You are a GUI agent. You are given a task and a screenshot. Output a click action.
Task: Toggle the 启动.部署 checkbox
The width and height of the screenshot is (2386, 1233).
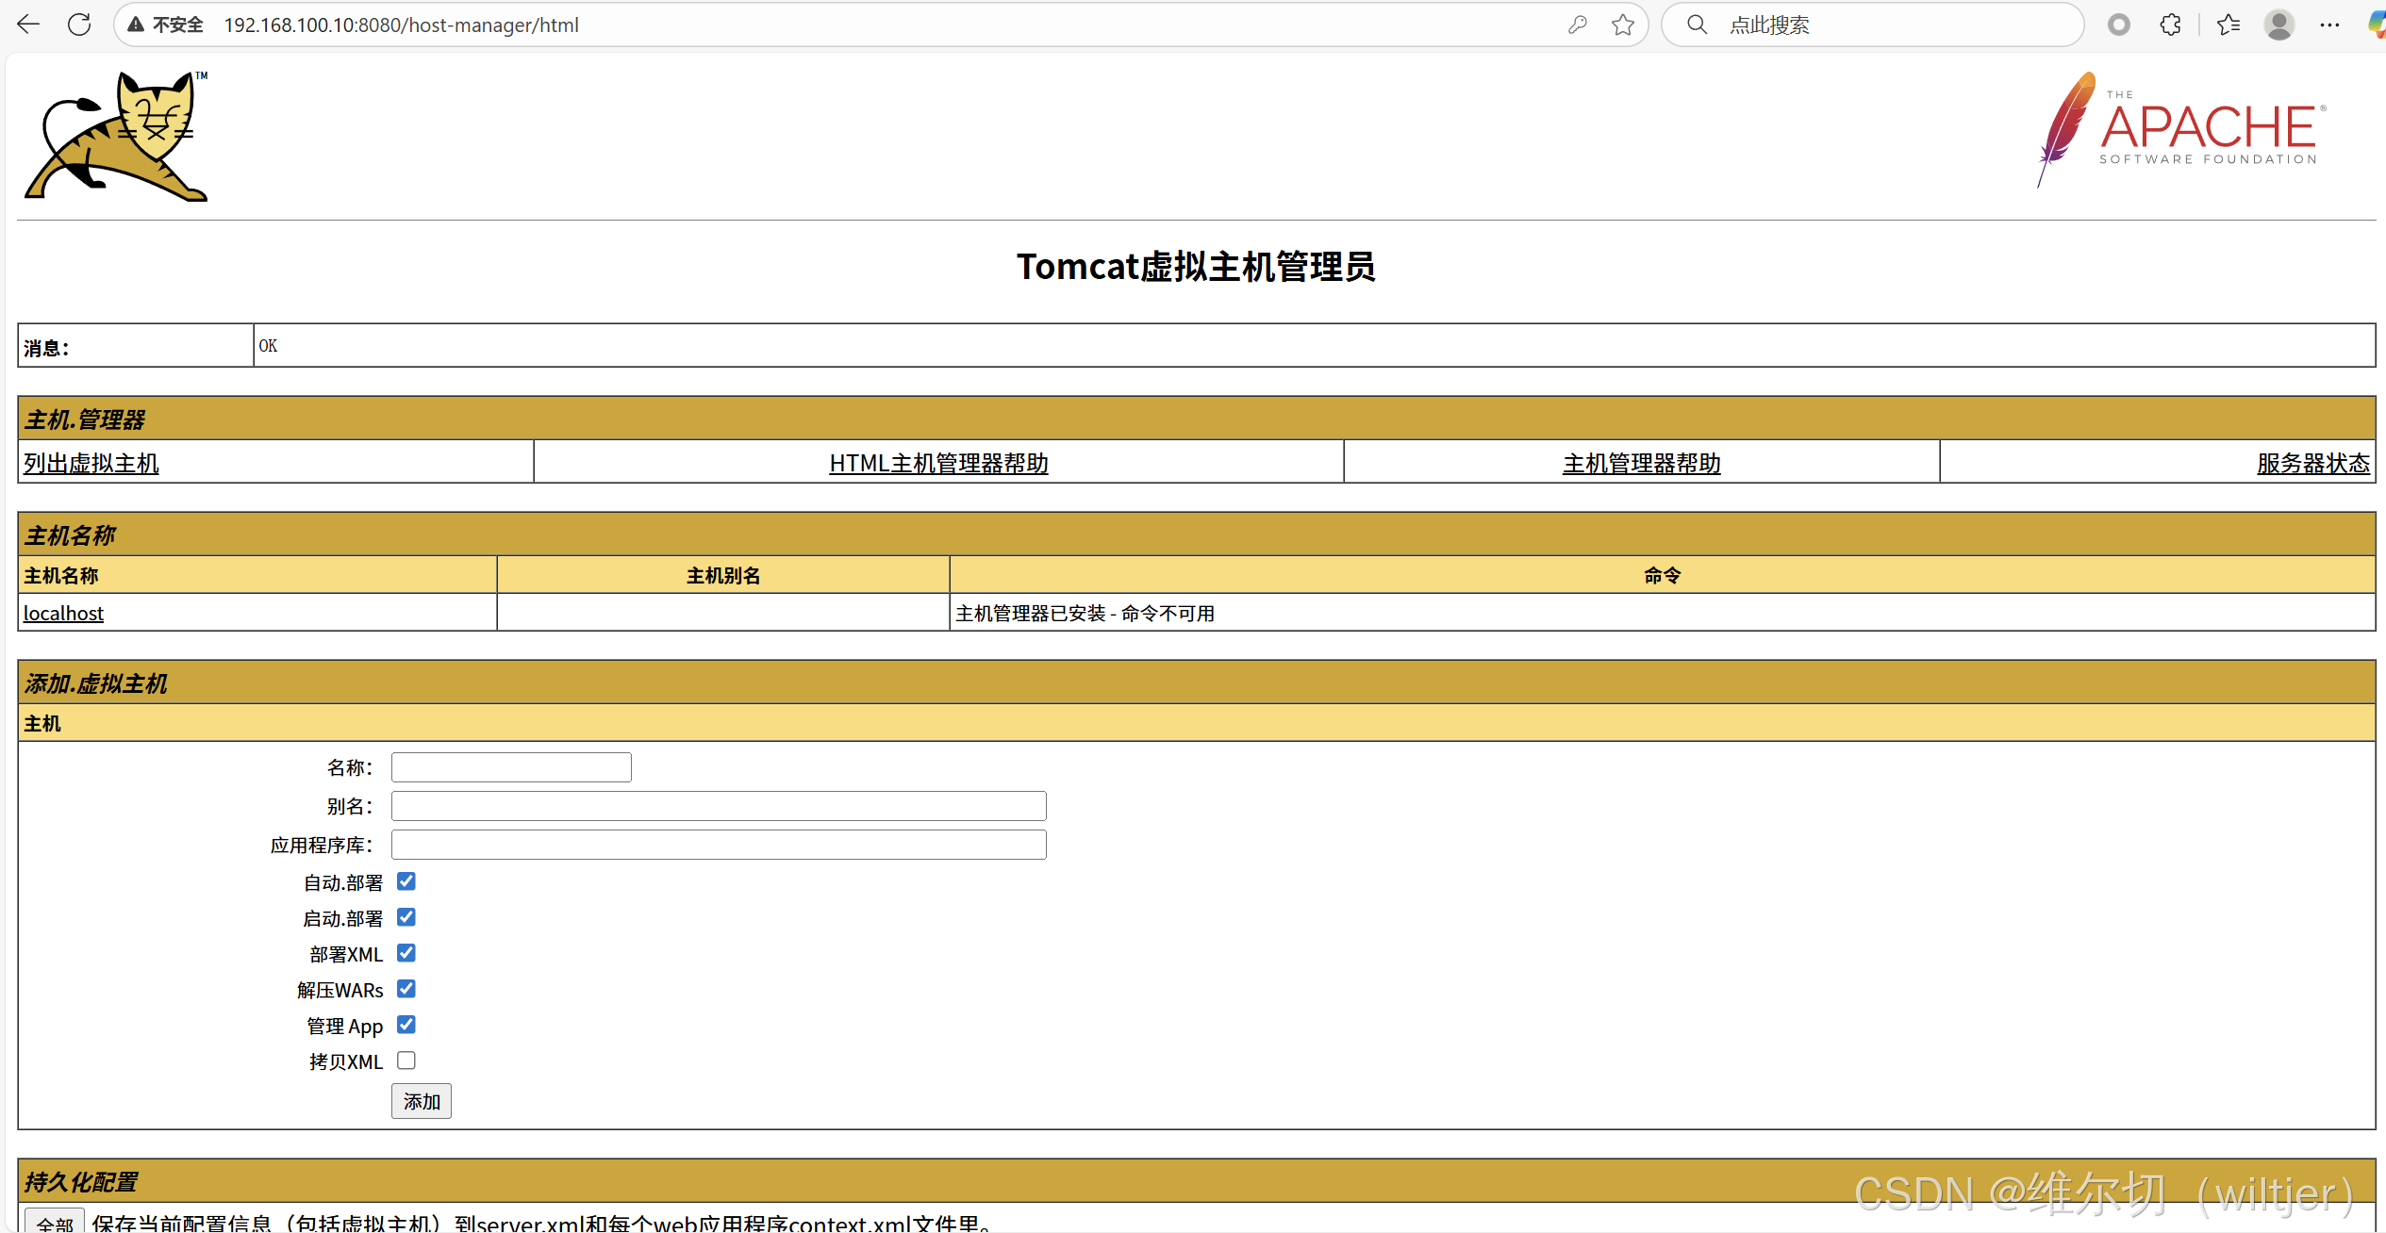[406, 917]
